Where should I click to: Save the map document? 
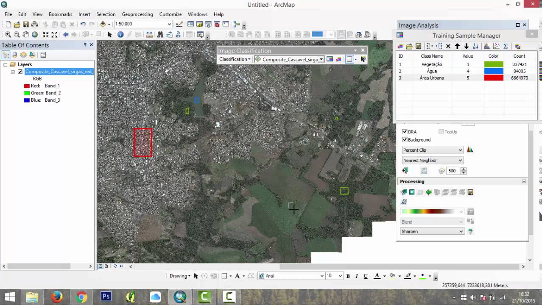(x=26, y=24)
